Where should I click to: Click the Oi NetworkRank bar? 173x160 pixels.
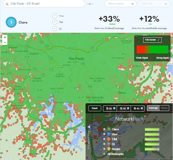152,144
